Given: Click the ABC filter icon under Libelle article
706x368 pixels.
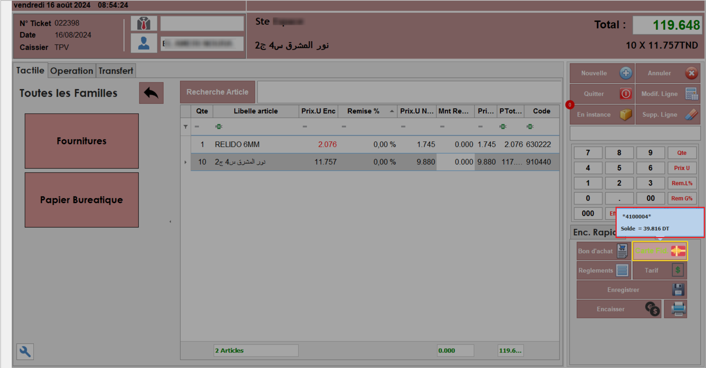Looking at the screenshot, I should pyautogui.click(x=219, y=127).
